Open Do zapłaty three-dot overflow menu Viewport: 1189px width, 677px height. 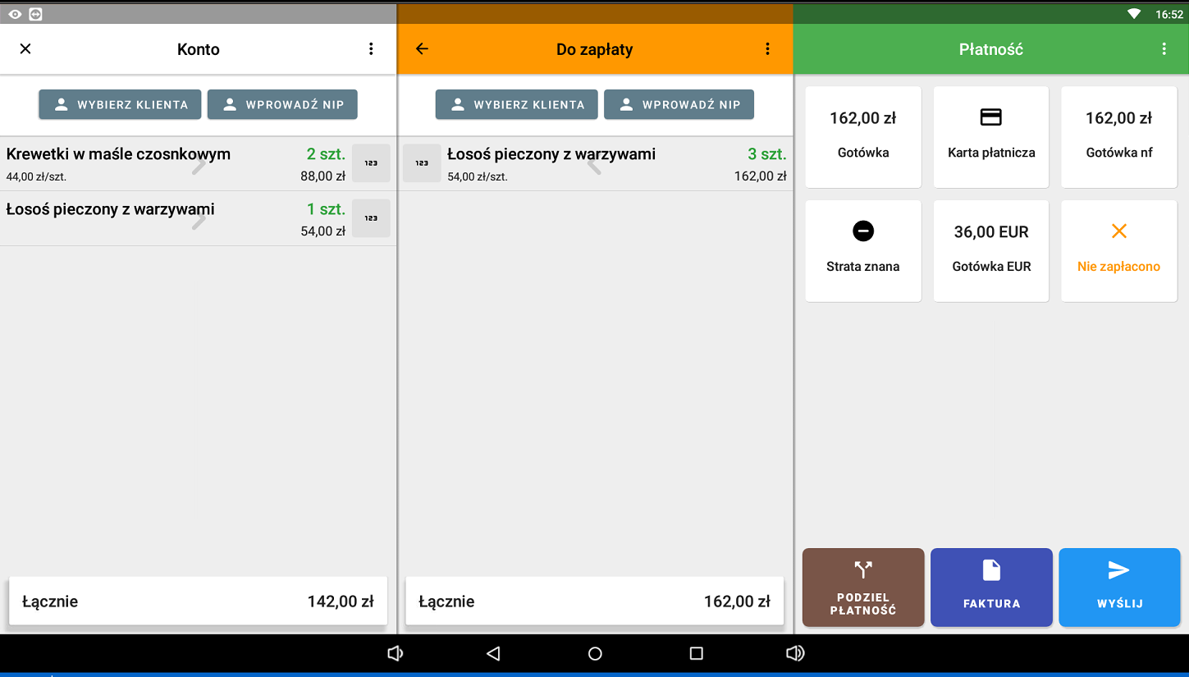[767, 49]
